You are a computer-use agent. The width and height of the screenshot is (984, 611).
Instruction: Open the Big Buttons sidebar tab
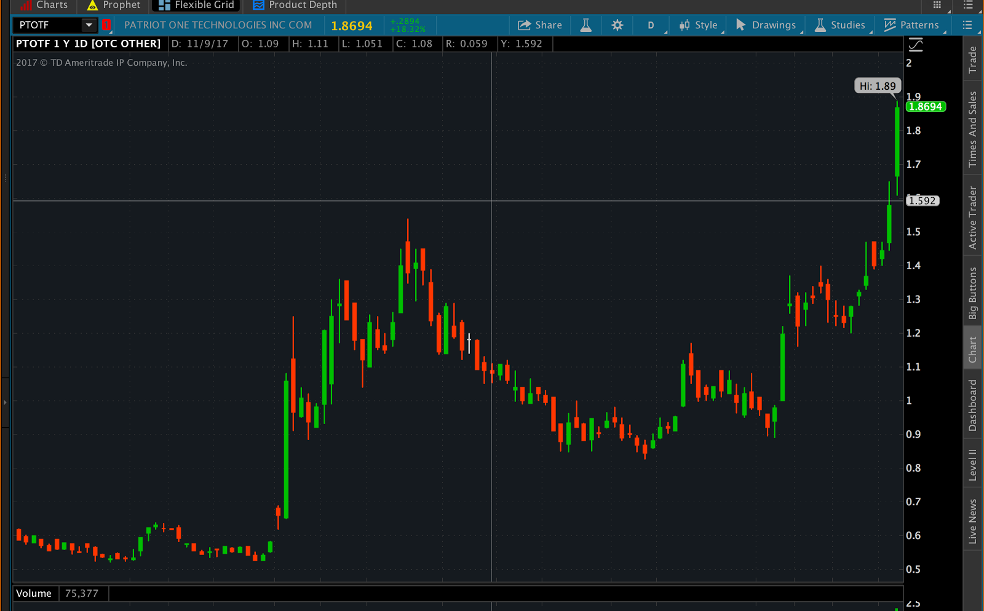973,293
